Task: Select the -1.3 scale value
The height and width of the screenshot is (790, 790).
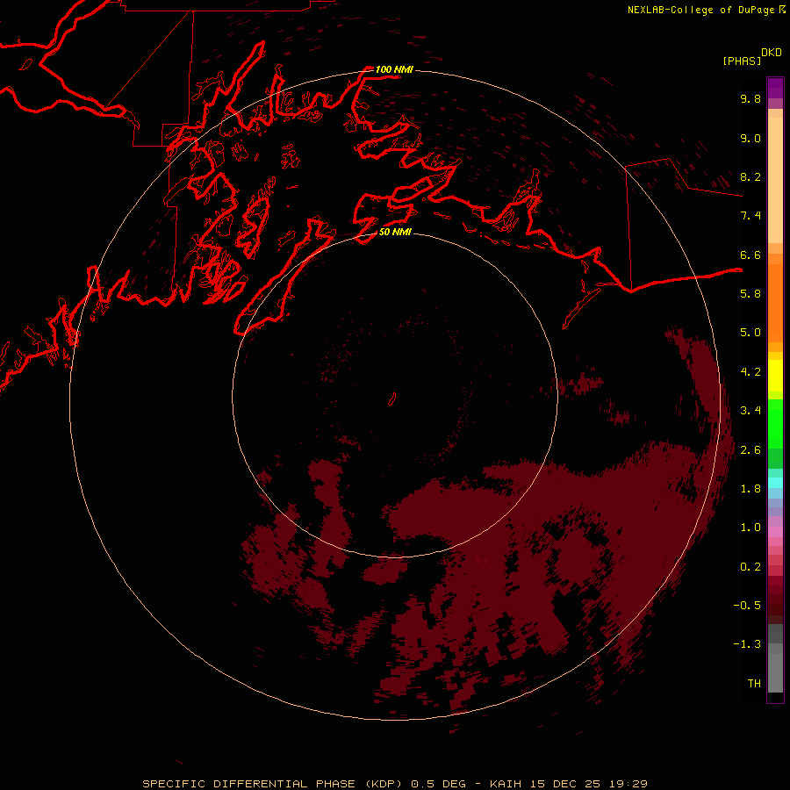Action: (x=747, y=644)
